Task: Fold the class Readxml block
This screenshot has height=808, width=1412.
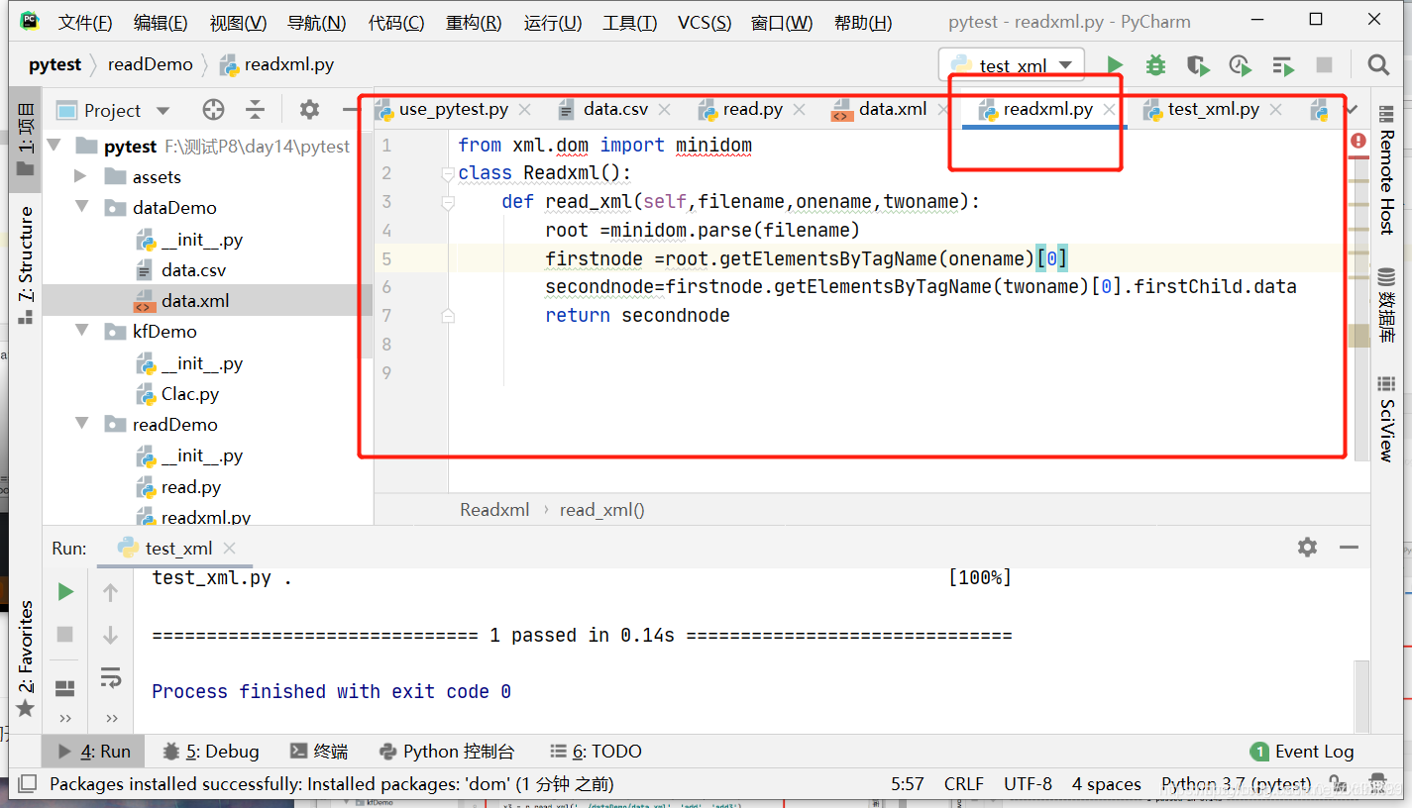Action: [448, 173]
